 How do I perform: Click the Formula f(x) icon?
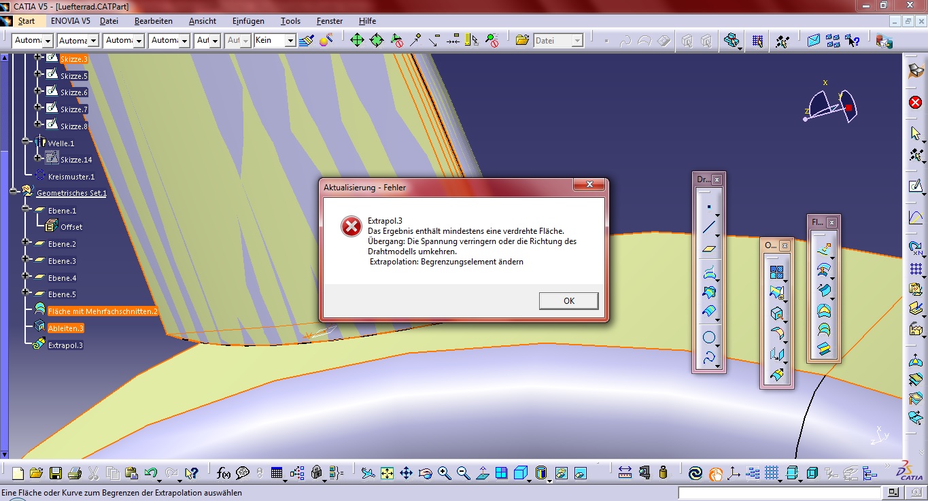(224, 472)
